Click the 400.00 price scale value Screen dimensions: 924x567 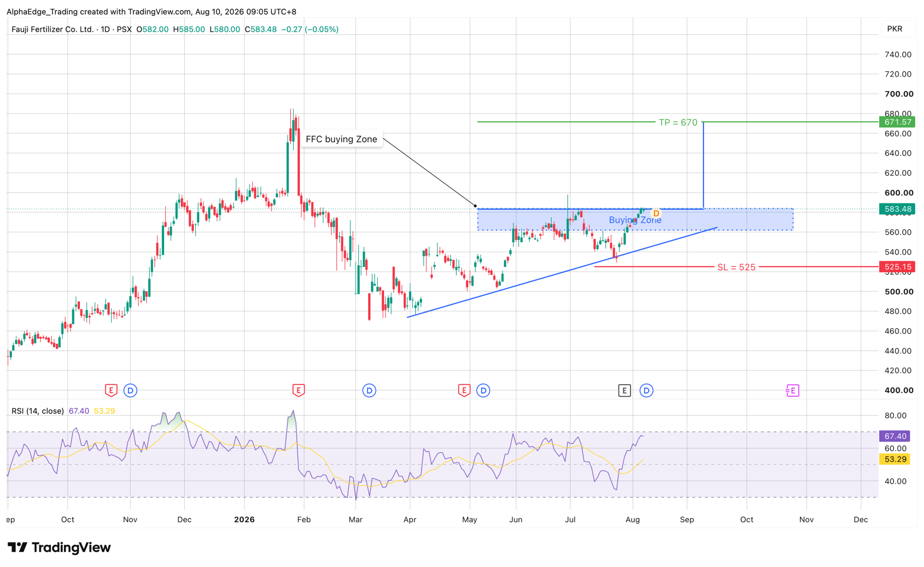coord(899,390)
